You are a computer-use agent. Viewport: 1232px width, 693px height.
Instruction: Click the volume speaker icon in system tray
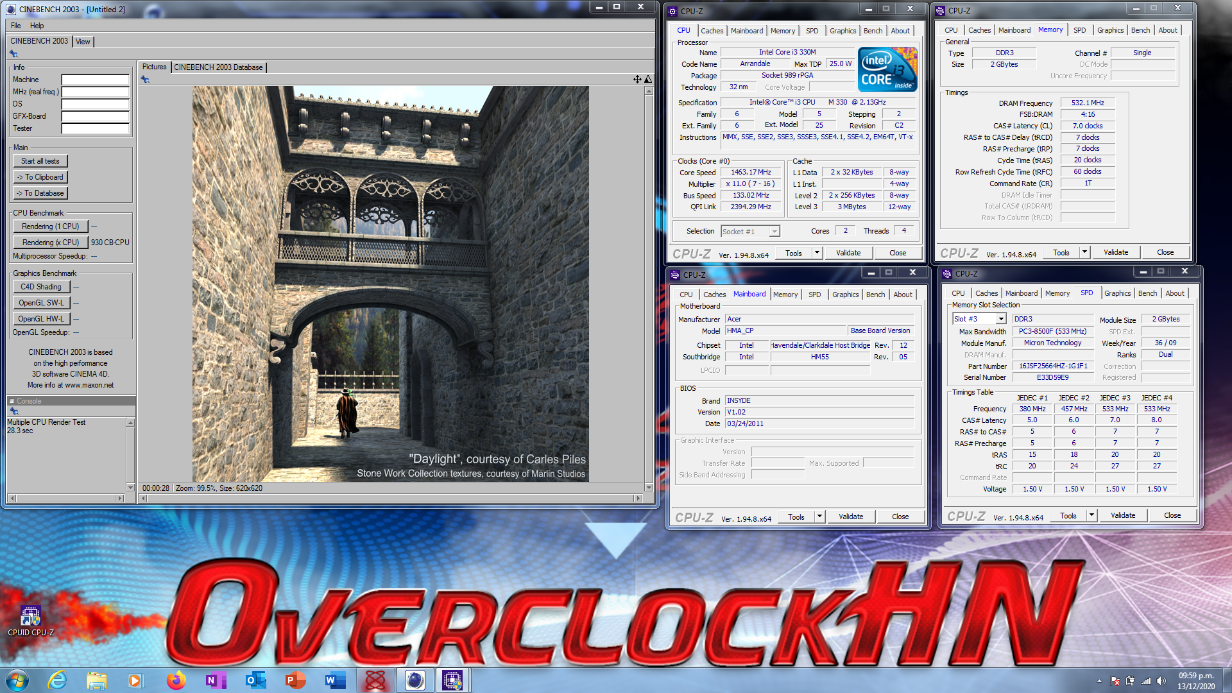pyautogui.click(x=1161, y=681)
